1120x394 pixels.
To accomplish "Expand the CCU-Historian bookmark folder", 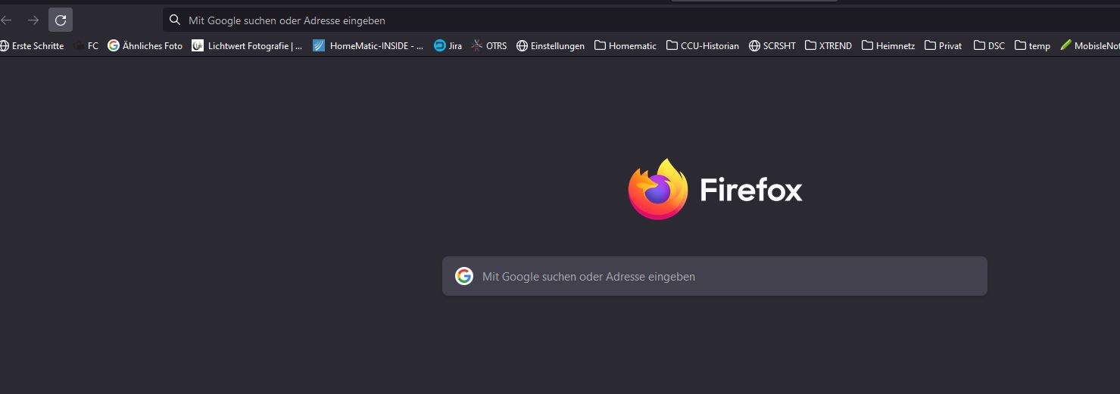I will [x=703, y=45].
